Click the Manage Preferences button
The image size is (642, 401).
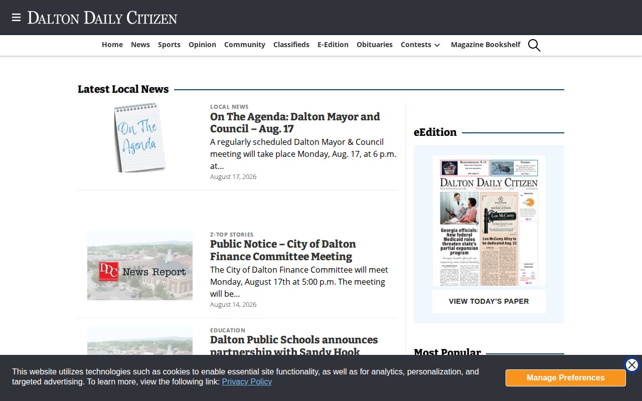point(566,378)
